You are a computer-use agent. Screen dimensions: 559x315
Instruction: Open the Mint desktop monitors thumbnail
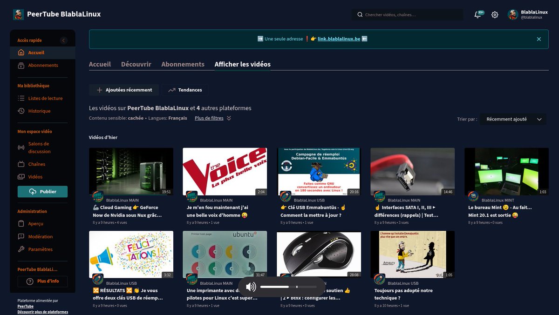[506, 172]
